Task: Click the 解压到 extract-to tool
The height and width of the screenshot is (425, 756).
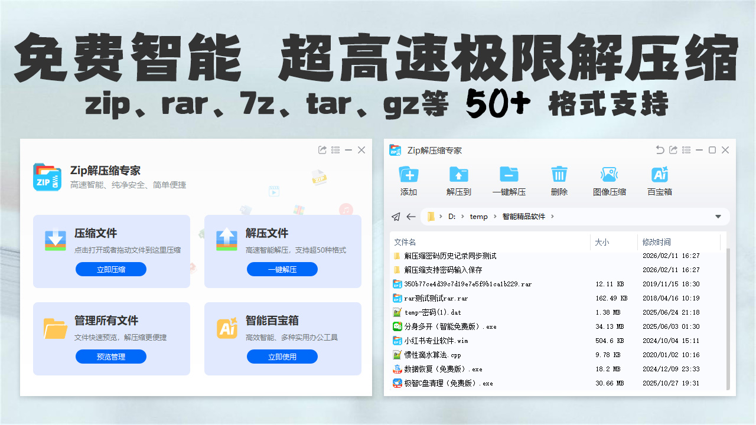Action: click(x=458, y=180)
